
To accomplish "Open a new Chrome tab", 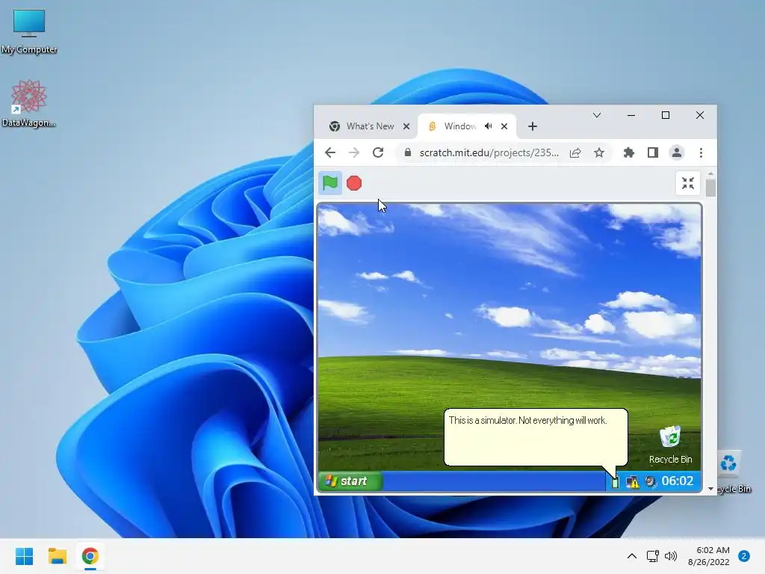I will click(x=532, y=126).
